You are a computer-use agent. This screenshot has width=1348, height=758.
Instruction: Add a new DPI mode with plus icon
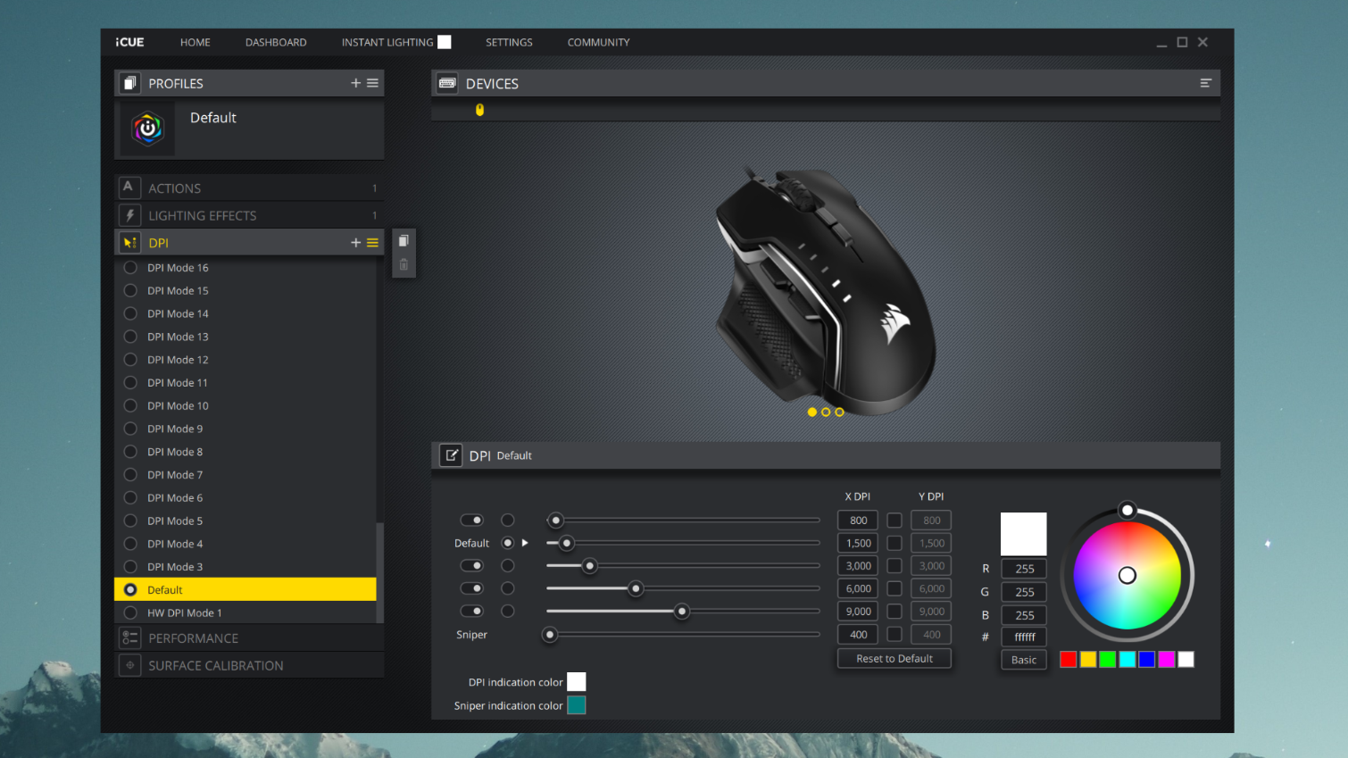355,243
